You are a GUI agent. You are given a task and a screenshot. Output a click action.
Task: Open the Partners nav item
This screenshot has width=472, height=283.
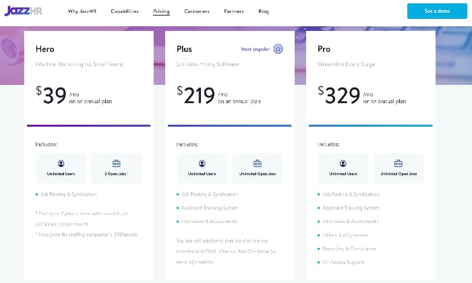tap(234, 11)
